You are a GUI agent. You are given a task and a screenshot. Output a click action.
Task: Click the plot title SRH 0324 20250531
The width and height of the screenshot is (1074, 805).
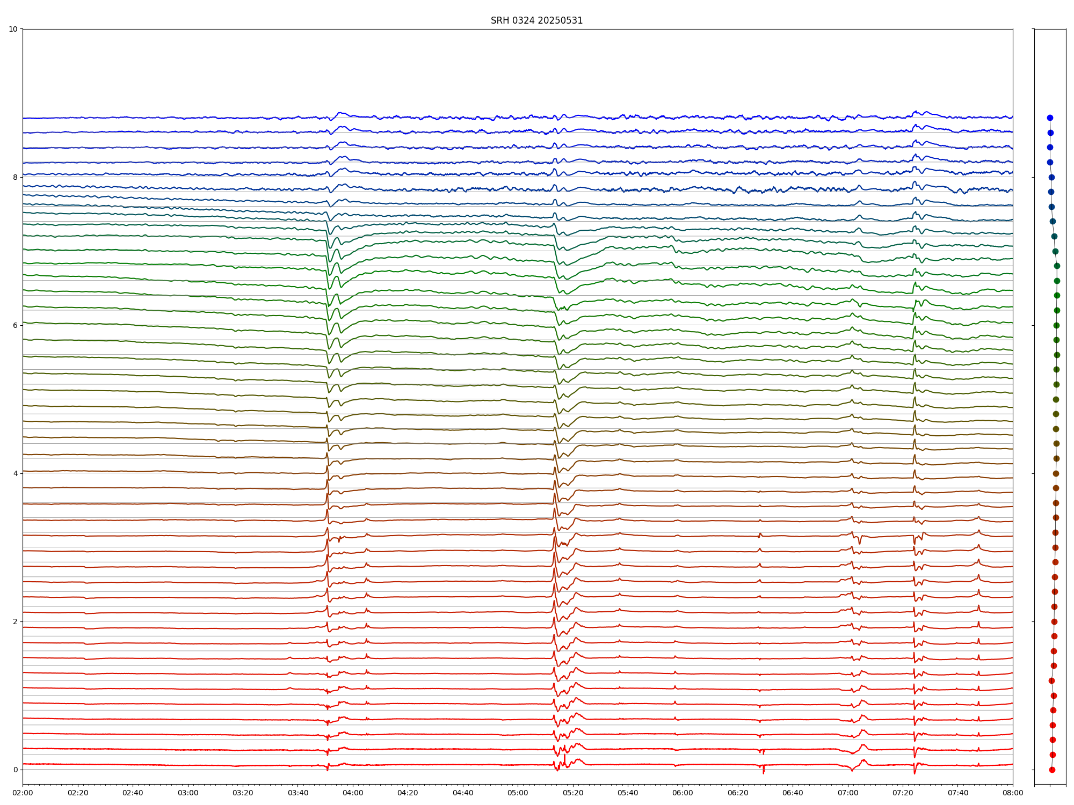pyautogui.click(x=536, y=20)
